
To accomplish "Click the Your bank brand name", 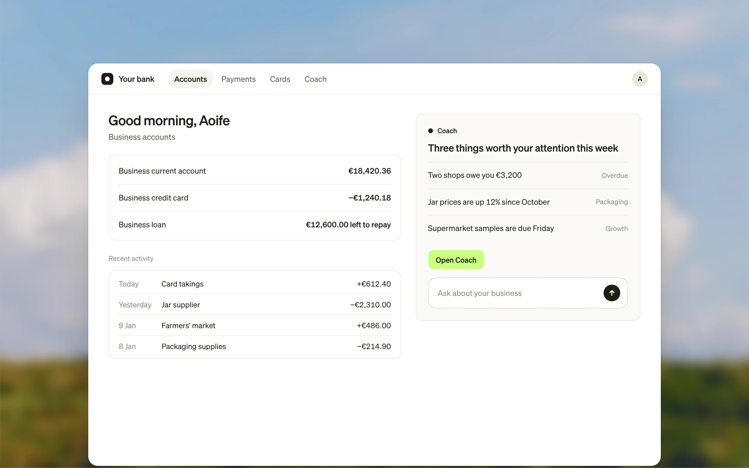I will pos(136,79).
